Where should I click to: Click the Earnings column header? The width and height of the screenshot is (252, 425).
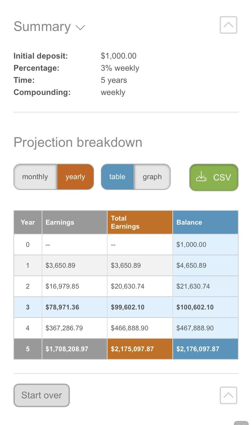pyautogui.click(x=74, y=222)
